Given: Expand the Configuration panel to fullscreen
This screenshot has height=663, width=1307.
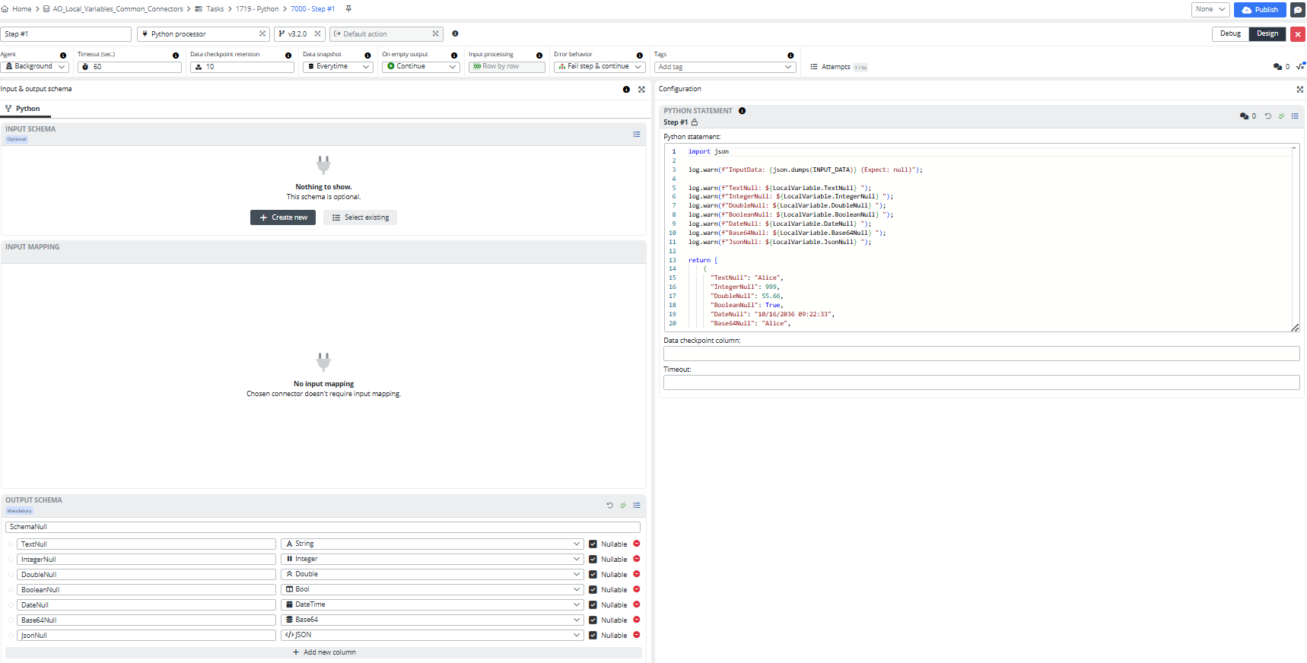Looking at the screenshot, I should click(1299, 89).
